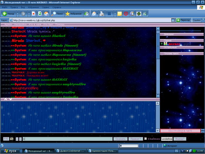Image resolution: width=205 pixels, height=154 pixels.
Task: Open the Справка menu
Action: pyautogui.click(x=57, y=7)
